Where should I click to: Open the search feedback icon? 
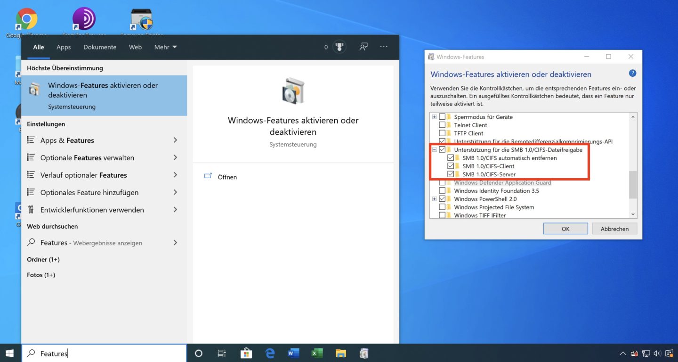[x=363, y=47]
